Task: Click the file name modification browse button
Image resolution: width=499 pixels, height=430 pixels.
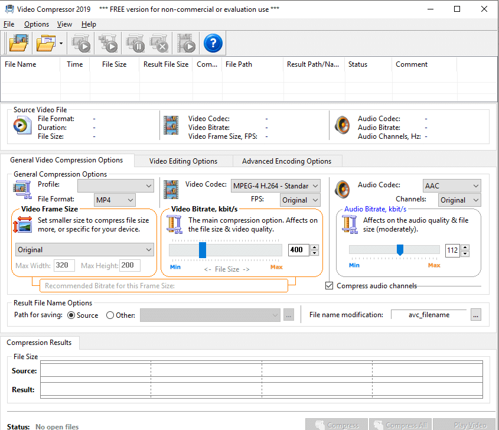Action: [x=475, y=315]
